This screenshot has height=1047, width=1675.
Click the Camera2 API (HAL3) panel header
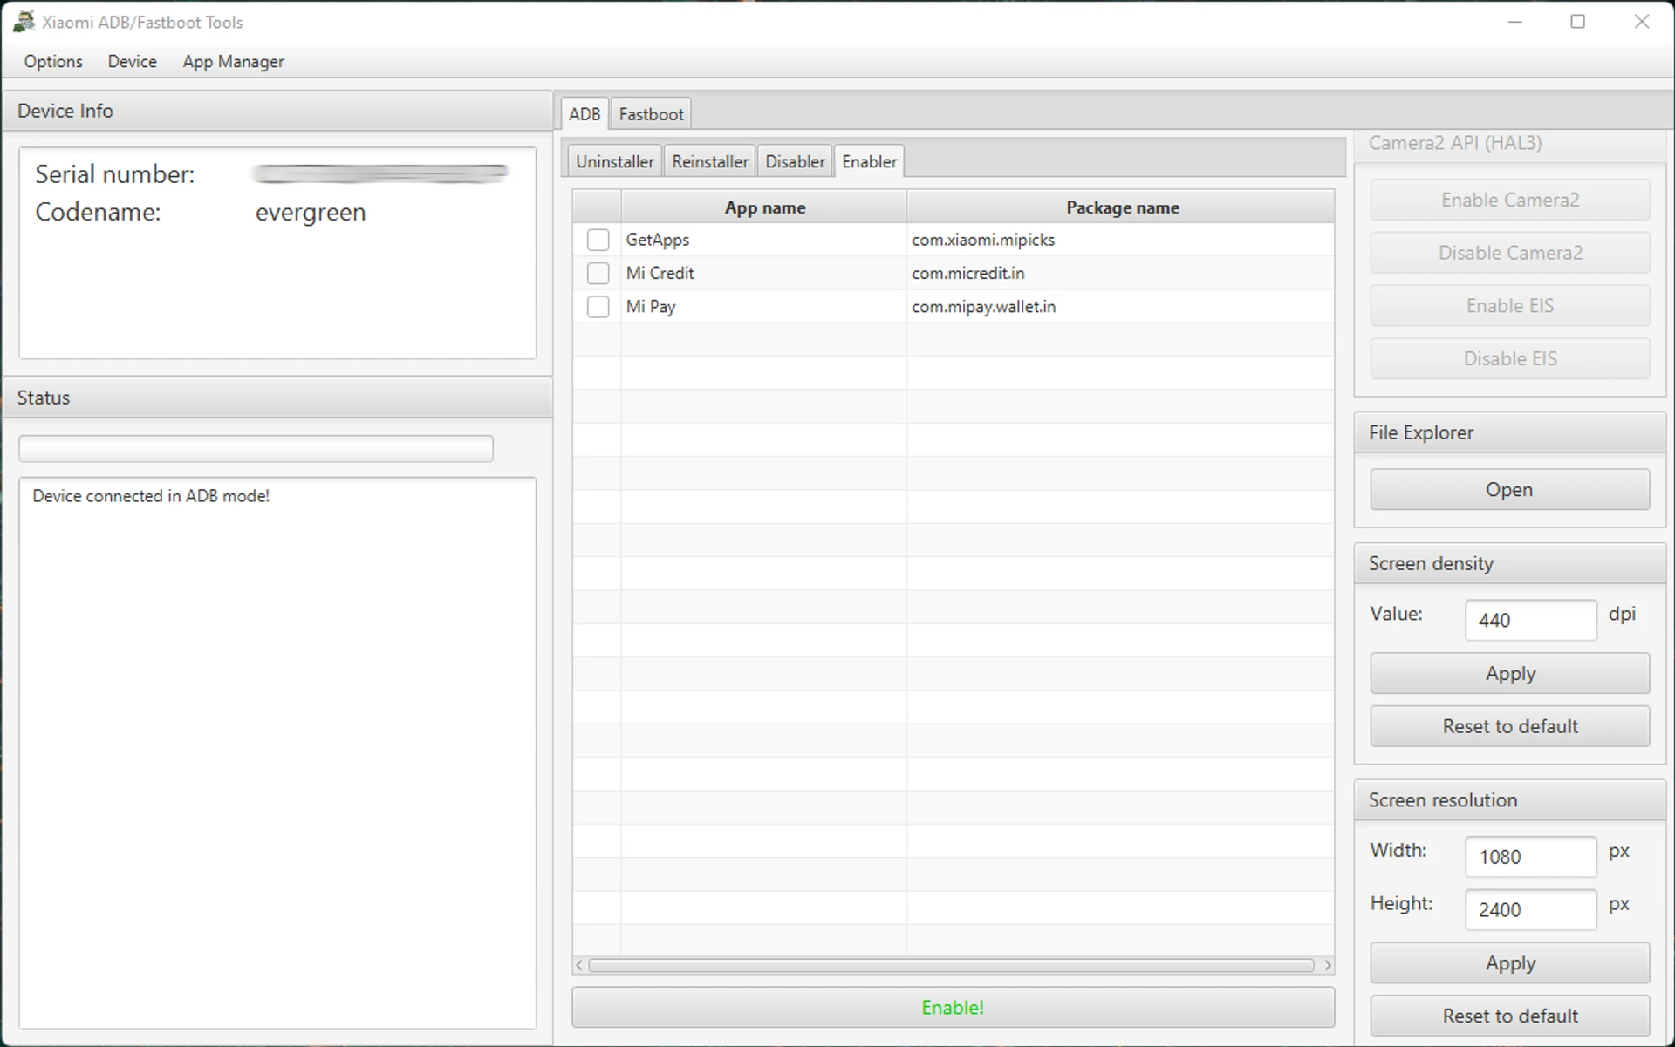tap(1509, 145)
